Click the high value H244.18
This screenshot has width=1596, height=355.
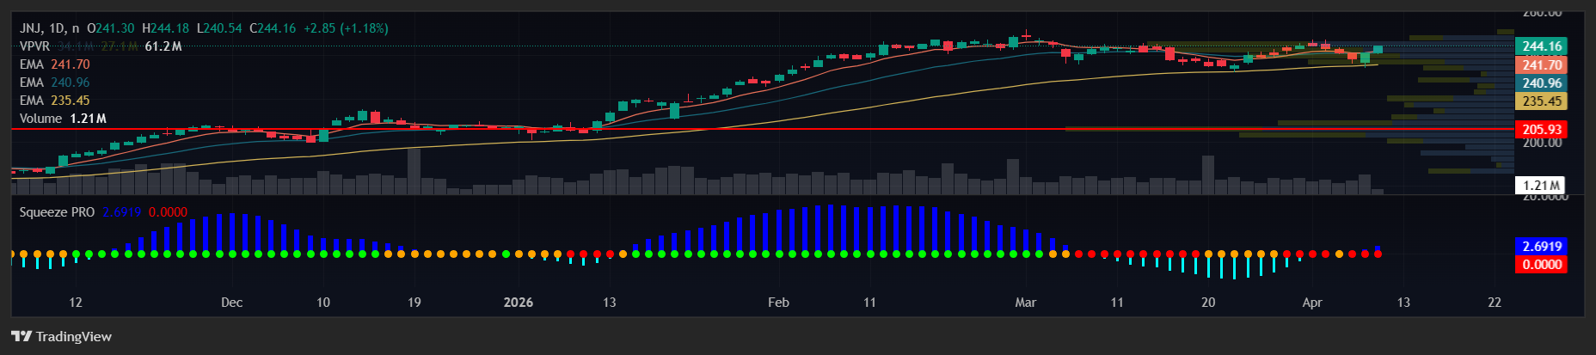[165, 28]
